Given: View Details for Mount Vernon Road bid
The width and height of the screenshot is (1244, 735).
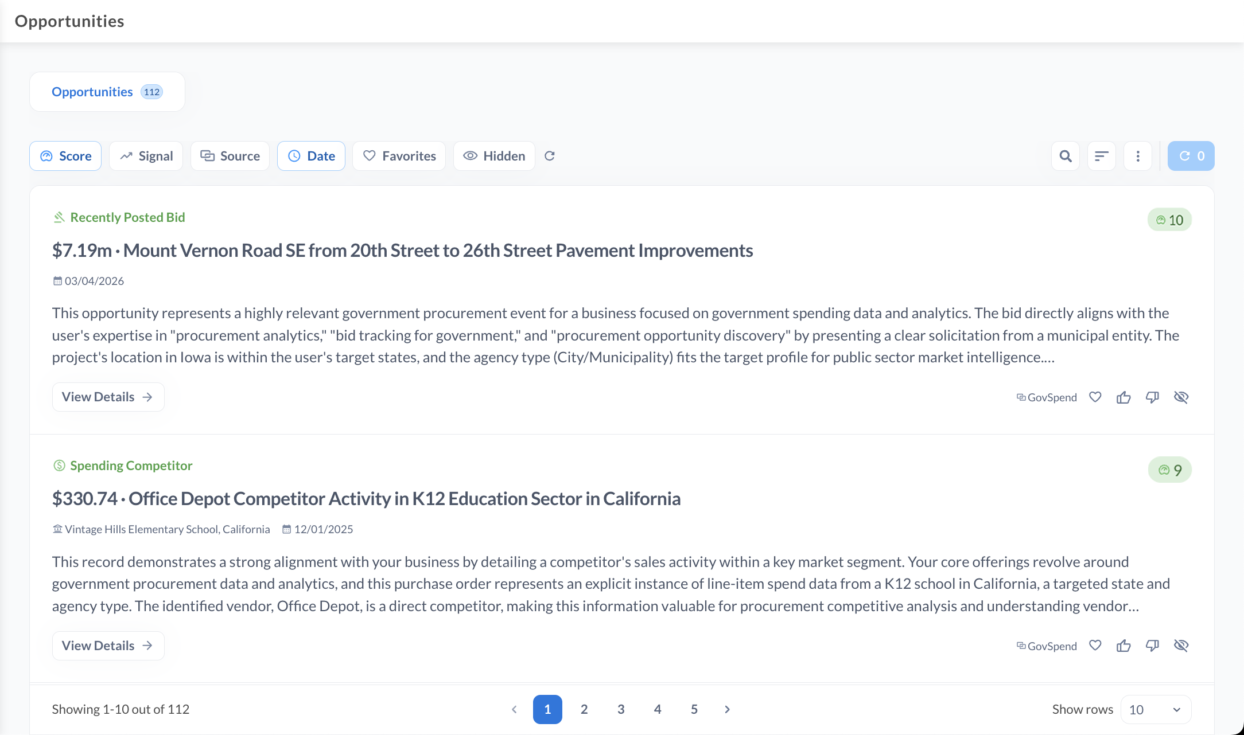Looking at the screenshot, I should point(108,397).
